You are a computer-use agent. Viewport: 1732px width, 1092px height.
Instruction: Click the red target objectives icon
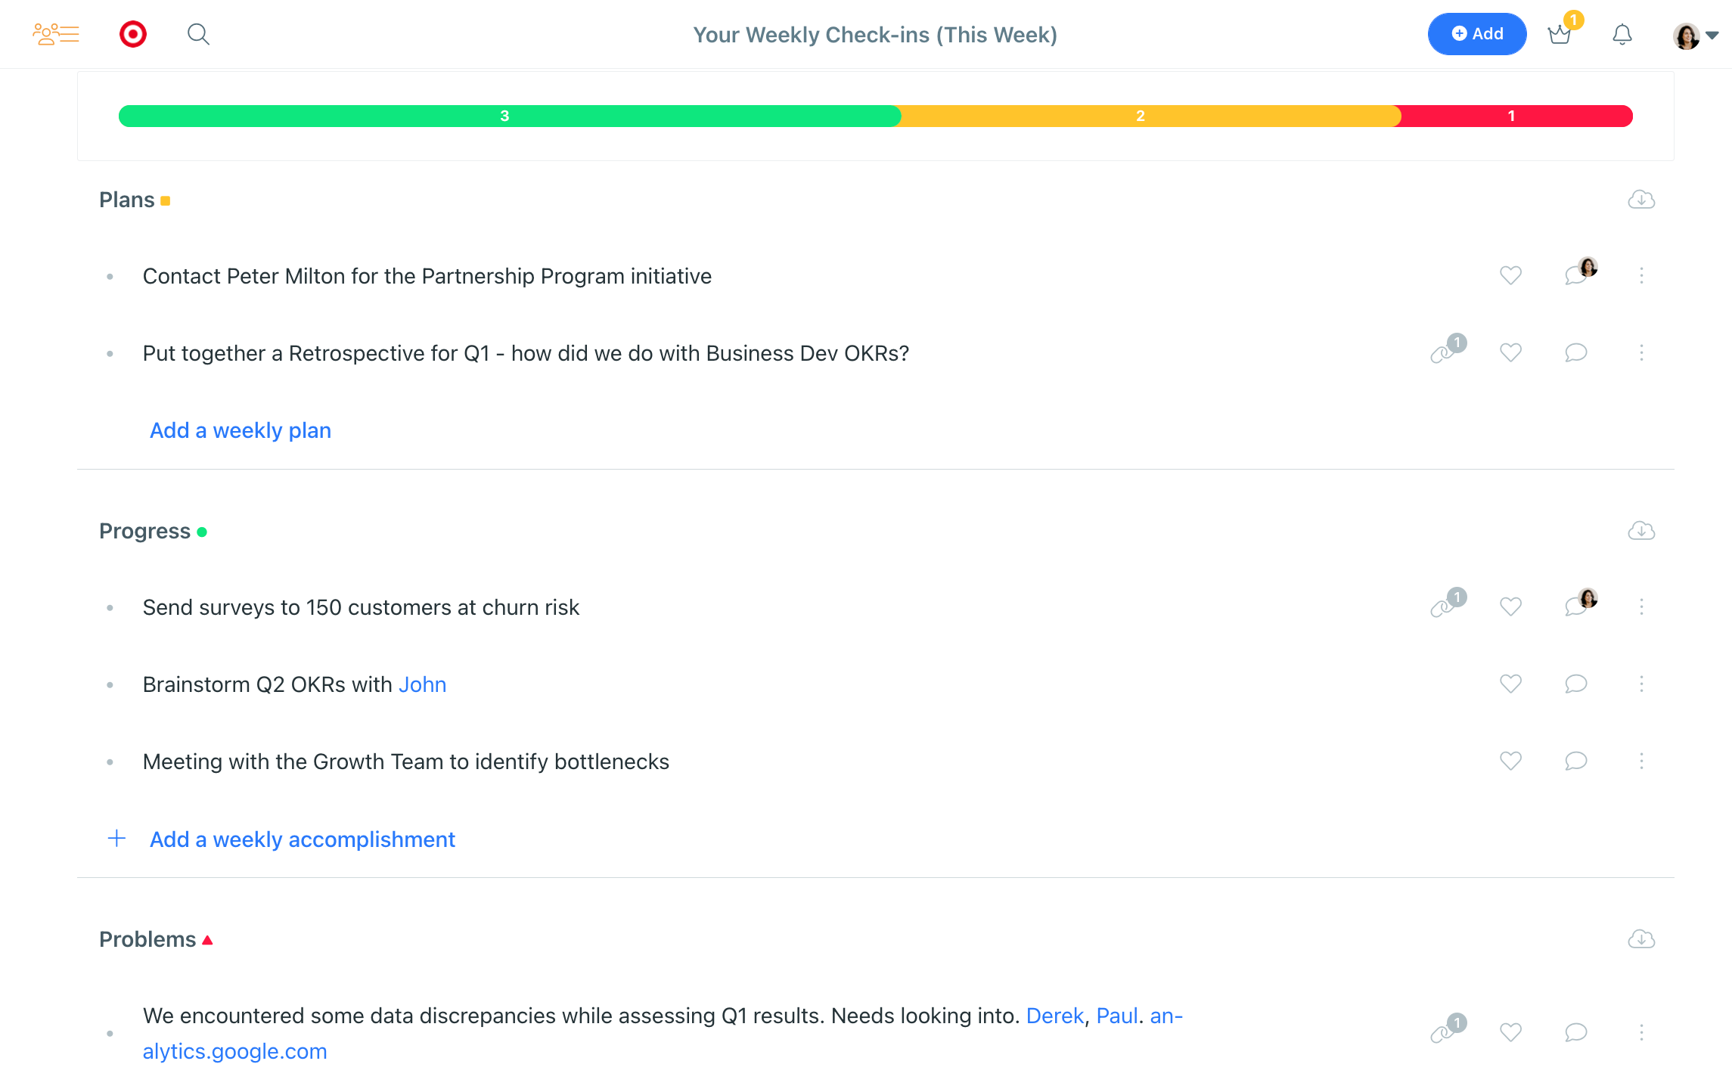coord(133,34)
